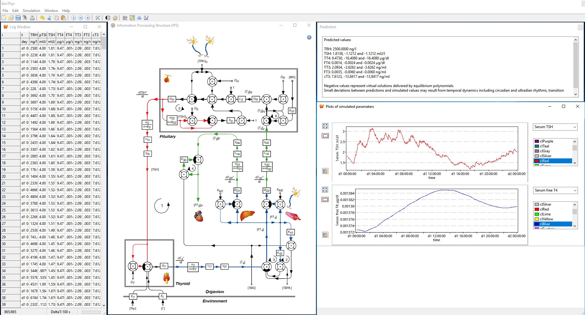Click the blue info icon in IPS window
Image resolution: width=585 pixels, height=315 pixels.
309,37
